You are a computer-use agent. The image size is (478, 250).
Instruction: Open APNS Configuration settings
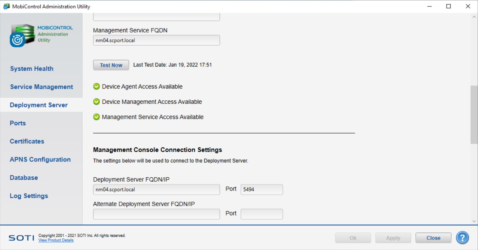coord(40,159)
